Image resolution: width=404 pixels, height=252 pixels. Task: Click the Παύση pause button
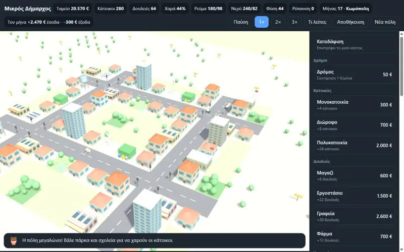(x=241, y=22)
